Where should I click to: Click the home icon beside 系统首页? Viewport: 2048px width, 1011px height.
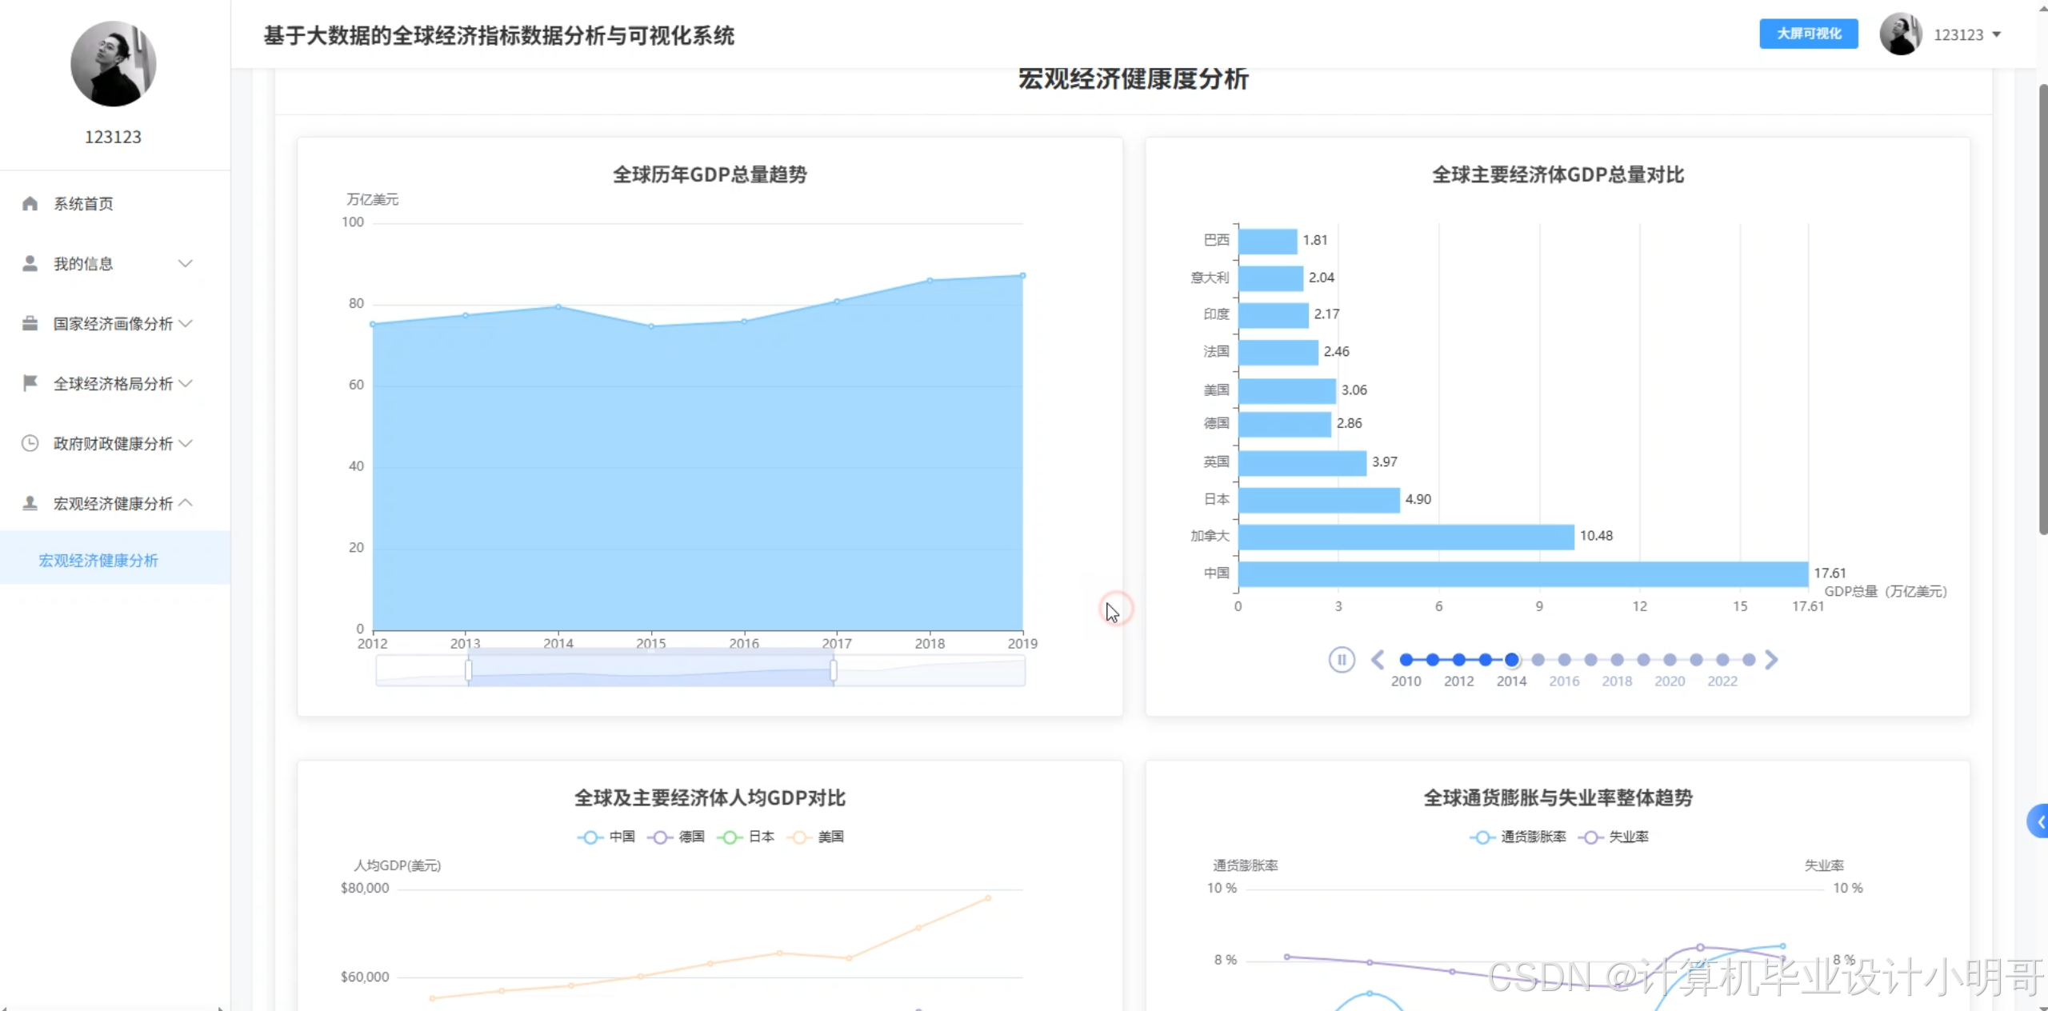(x=30, y=203)
